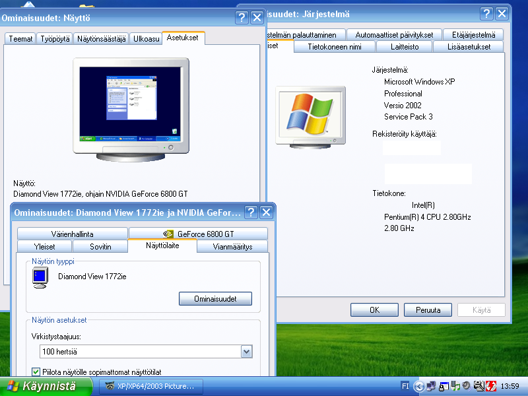Click the Microsoft Windows XP text

419,82
